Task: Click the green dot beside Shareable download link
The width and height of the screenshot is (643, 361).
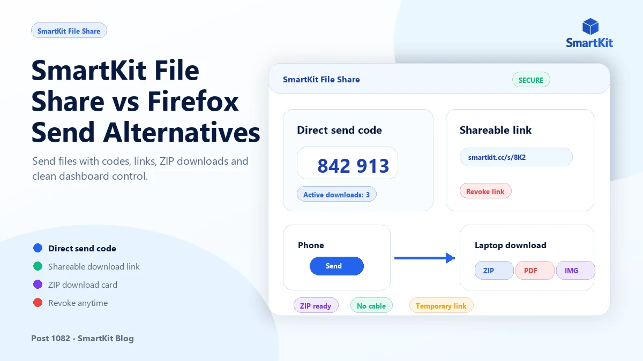Action: (x=38, y=266)
